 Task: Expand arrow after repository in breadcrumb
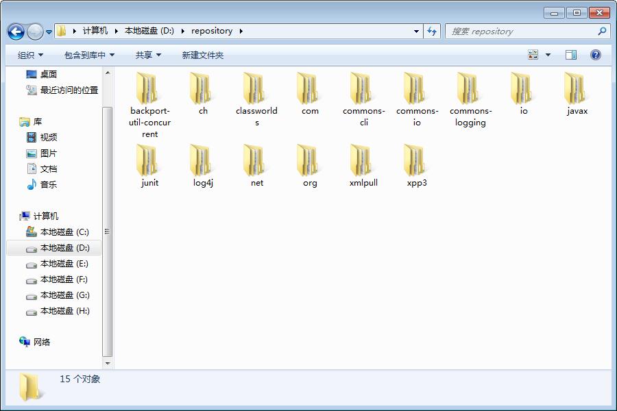tap(241, 31)
